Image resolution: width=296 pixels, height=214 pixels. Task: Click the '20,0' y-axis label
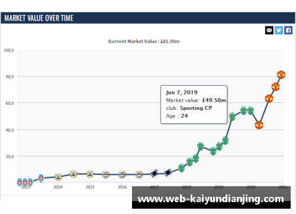(9, 157)
